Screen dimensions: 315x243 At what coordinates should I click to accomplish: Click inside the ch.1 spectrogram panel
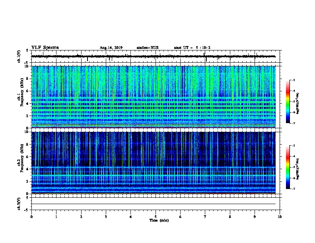[154, 97]
